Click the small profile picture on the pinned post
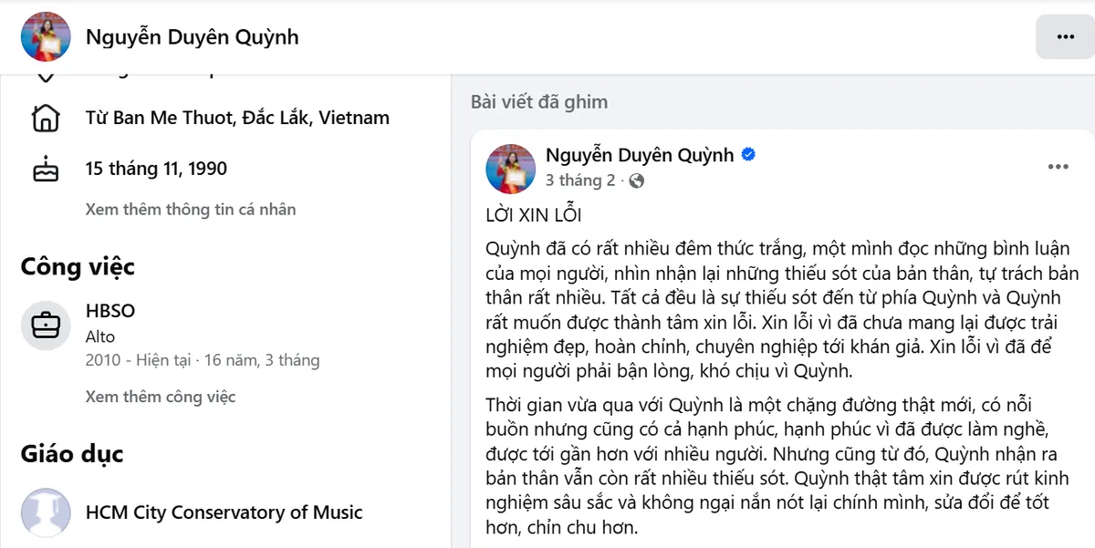The width and height of the screenshot is (1095, 548). coord(511,169)
